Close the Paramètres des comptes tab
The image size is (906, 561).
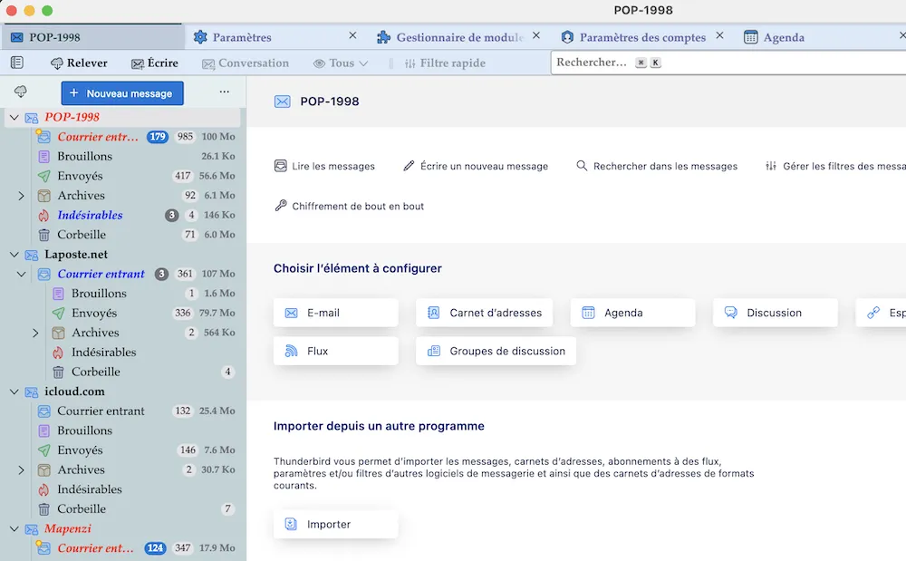[x=719, y=36]
